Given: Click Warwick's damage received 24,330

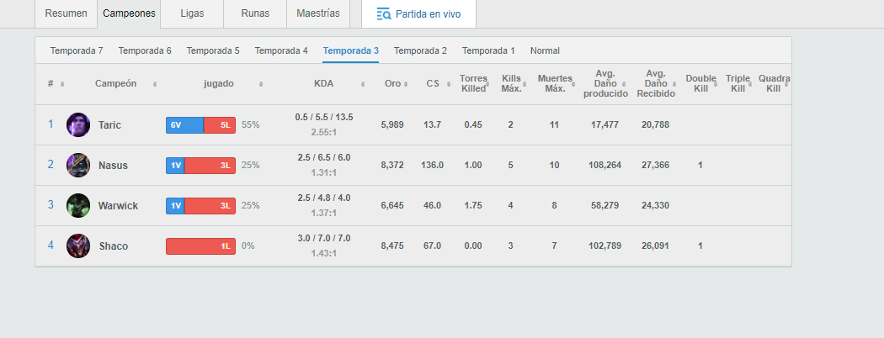Looking at the screenshot, I should [656, 206].
